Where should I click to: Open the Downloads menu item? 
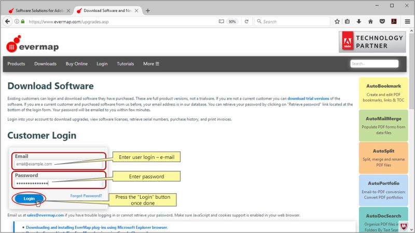45,64
